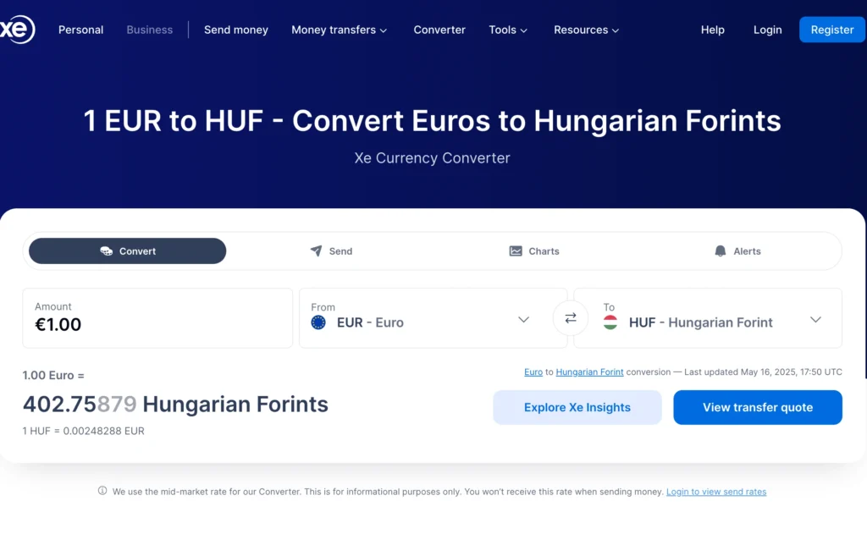Switch to the Alerts tab
The height and width of the screenshot is (556, 867).
click(x=737, y=250)
